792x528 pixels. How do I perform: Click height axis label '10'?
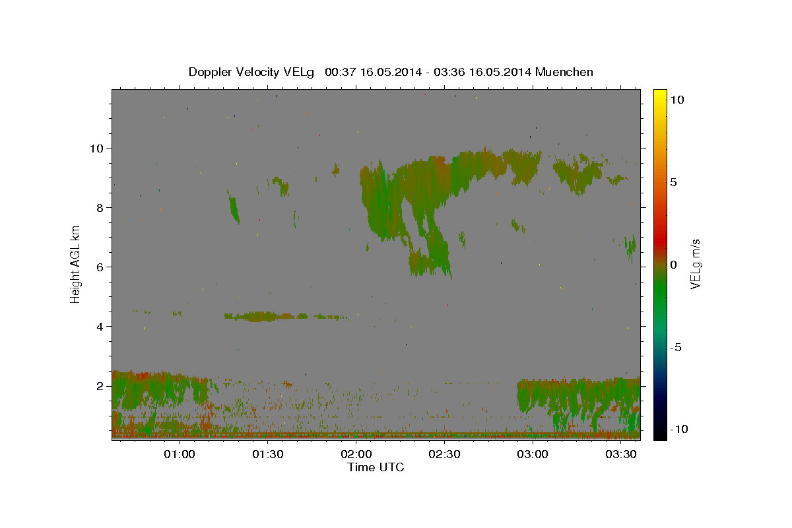(96, 148)
